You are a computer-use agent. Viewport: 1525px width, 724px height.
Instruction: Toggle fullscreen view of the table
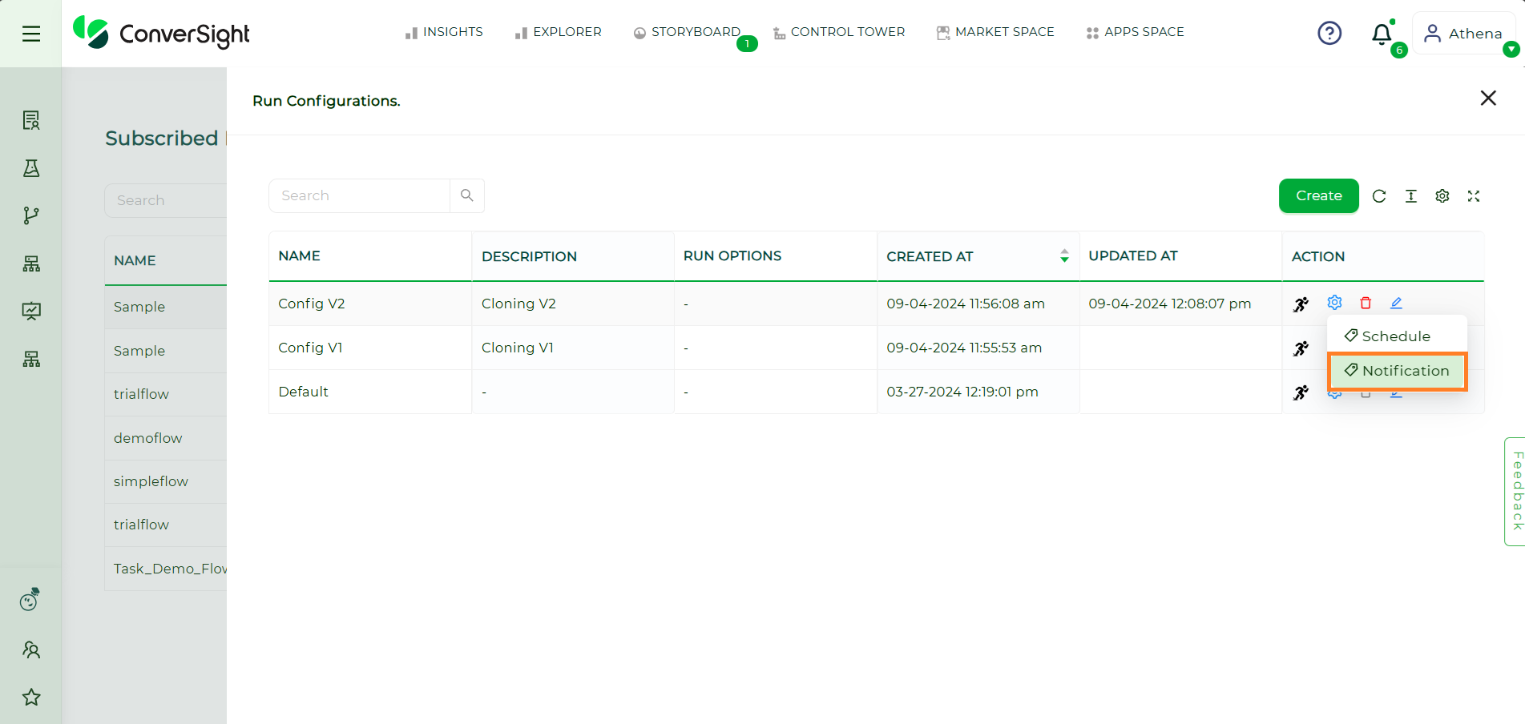tap(1474, 196)
